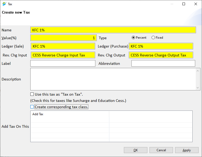Open the Rev. Chg Input ledger field

pyautogui.click(x=63, y=55)
